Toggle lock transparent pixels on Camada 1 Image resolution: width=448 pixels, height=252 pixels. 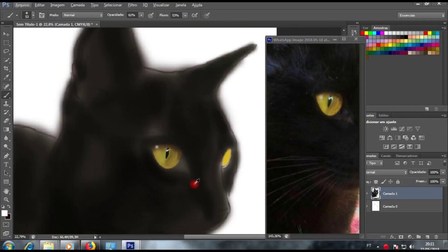click(x=376, y=182)
